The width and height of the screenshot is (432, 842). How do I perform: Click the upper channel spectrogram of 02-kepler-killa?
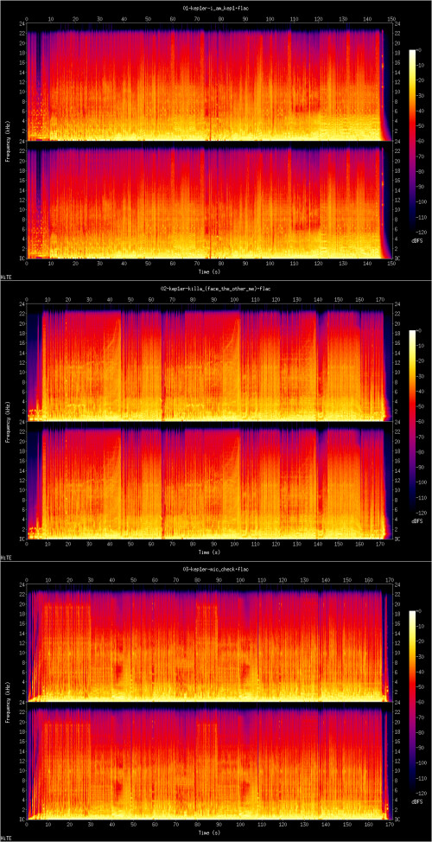209,362
